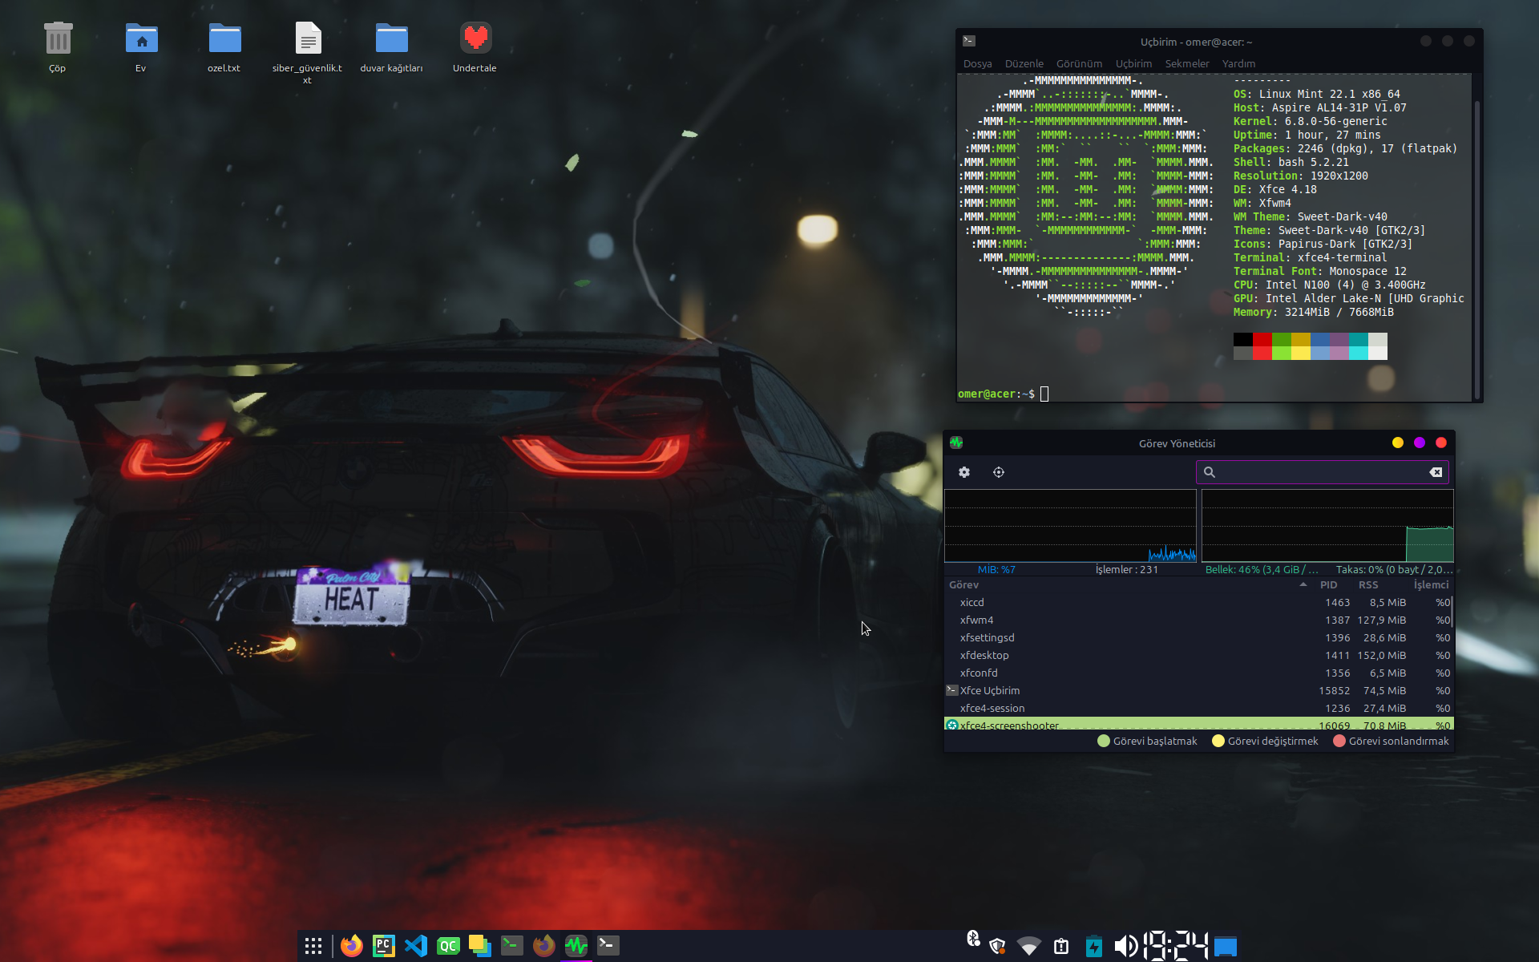Launch PyCharm from the dock
Screen dimensions: 1539x962
[x=383, y=946]
